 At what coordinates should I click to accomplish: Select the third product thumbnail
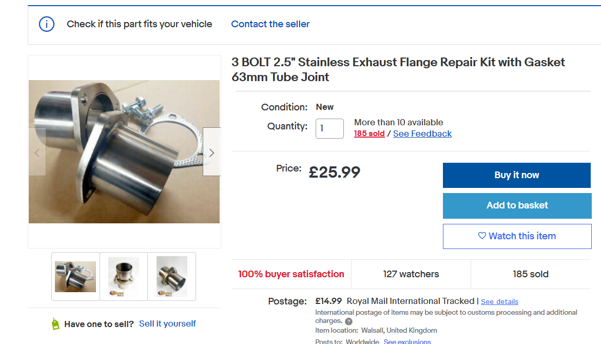pyautogui.click(x=171, y=276)
